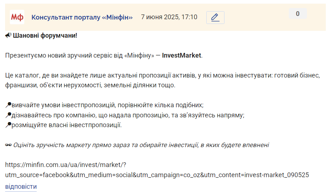The width and height of the screenshot is (328, 196).
Task: Click the Це каталог description paragraph
Action: click(x=162, y=80)
